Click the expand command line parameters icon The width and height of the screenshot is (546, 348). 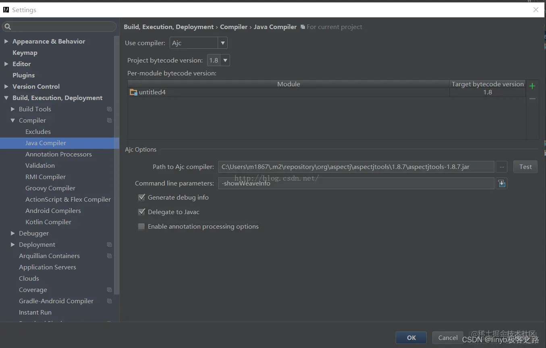(502, 183)
